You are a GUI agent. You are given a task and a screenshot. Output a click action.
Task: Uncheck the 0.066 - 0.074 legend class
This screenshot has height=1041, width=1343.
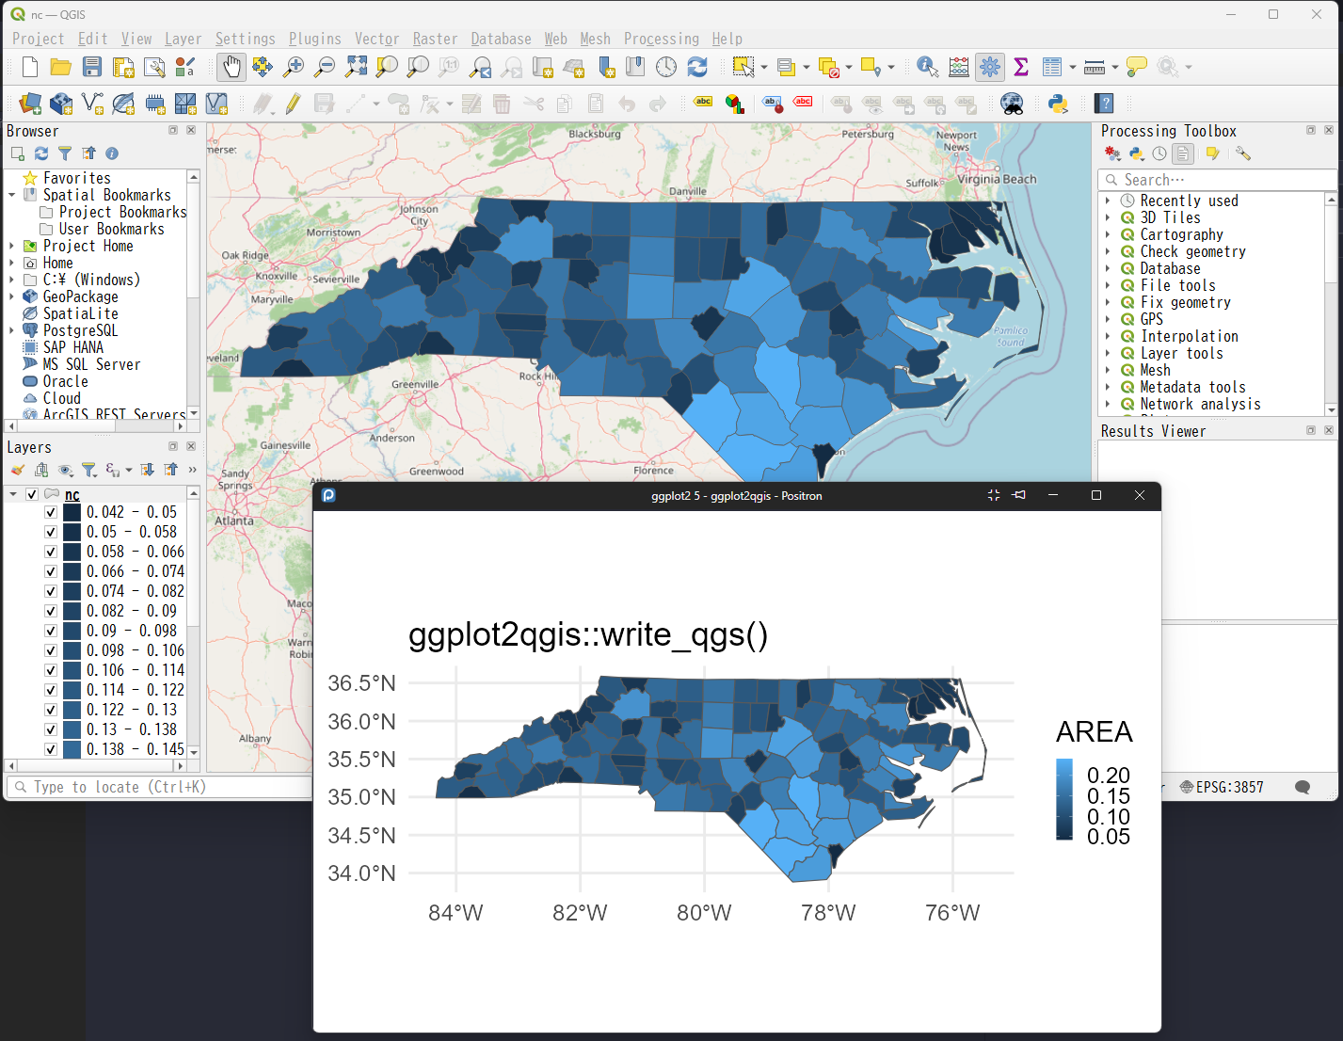coord(51,571)
